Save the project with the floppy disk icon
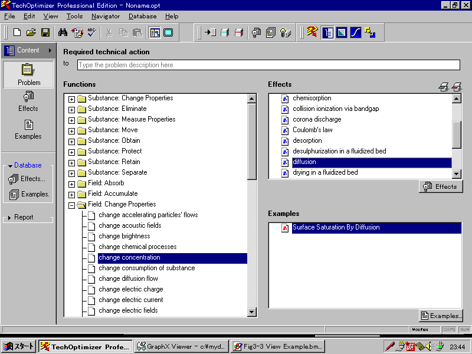472x354 pixels. (45, 32)
